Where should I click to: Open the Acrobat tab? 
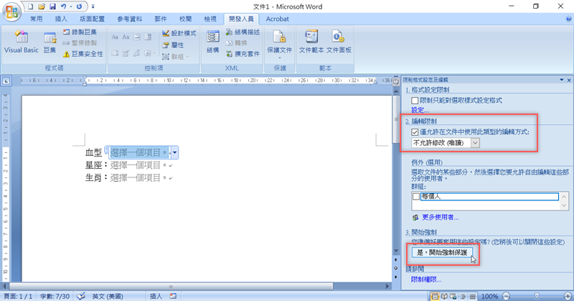pyautogui.click(x=277, y=19)
